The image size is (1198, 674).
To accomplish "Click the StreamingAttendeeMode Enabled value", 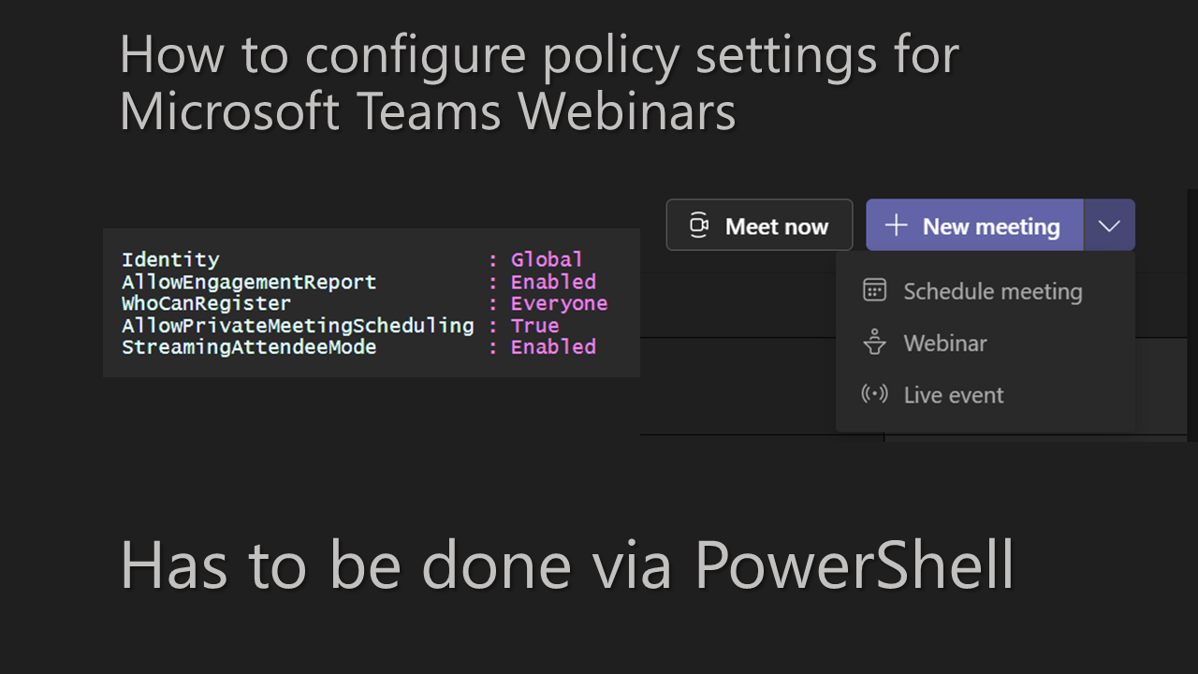I will 553,347.
